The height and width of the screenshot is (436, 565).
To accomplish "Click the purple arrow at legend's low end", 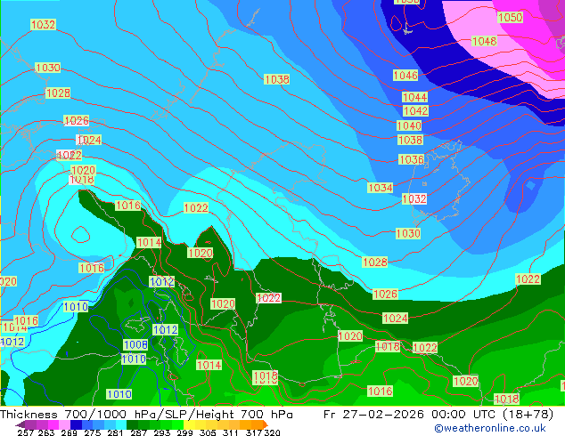I will (20, 424).
